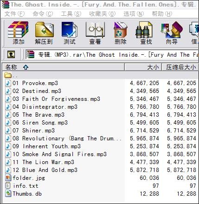This screenshot has width=199, height=204.
Task: Click the archive icon in address bar
Action: coord(30,54)
